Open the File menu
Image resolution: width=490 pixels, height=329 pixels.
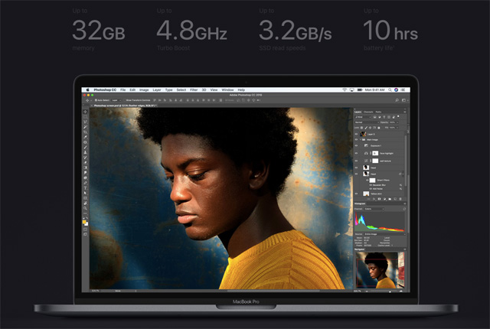tap(122, 90)
